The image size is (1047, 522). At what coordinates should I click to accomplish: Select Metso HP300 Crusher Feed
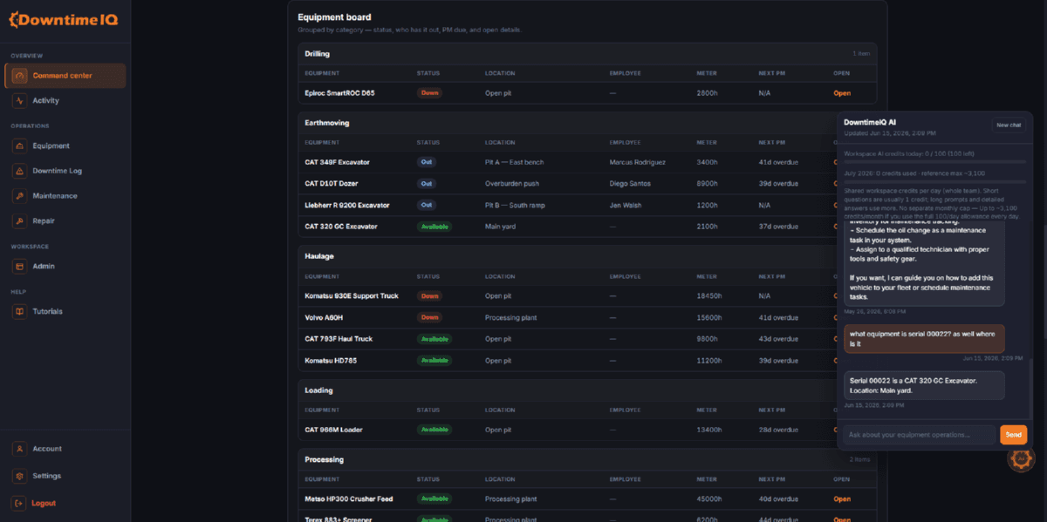tap(349, 499)
